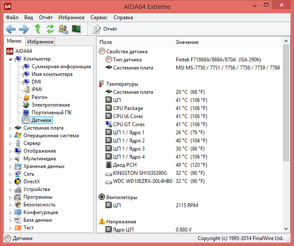Refresh sensor data with green arrows icon
Viewport: 294px width, 246px height.
pos(50,29)
